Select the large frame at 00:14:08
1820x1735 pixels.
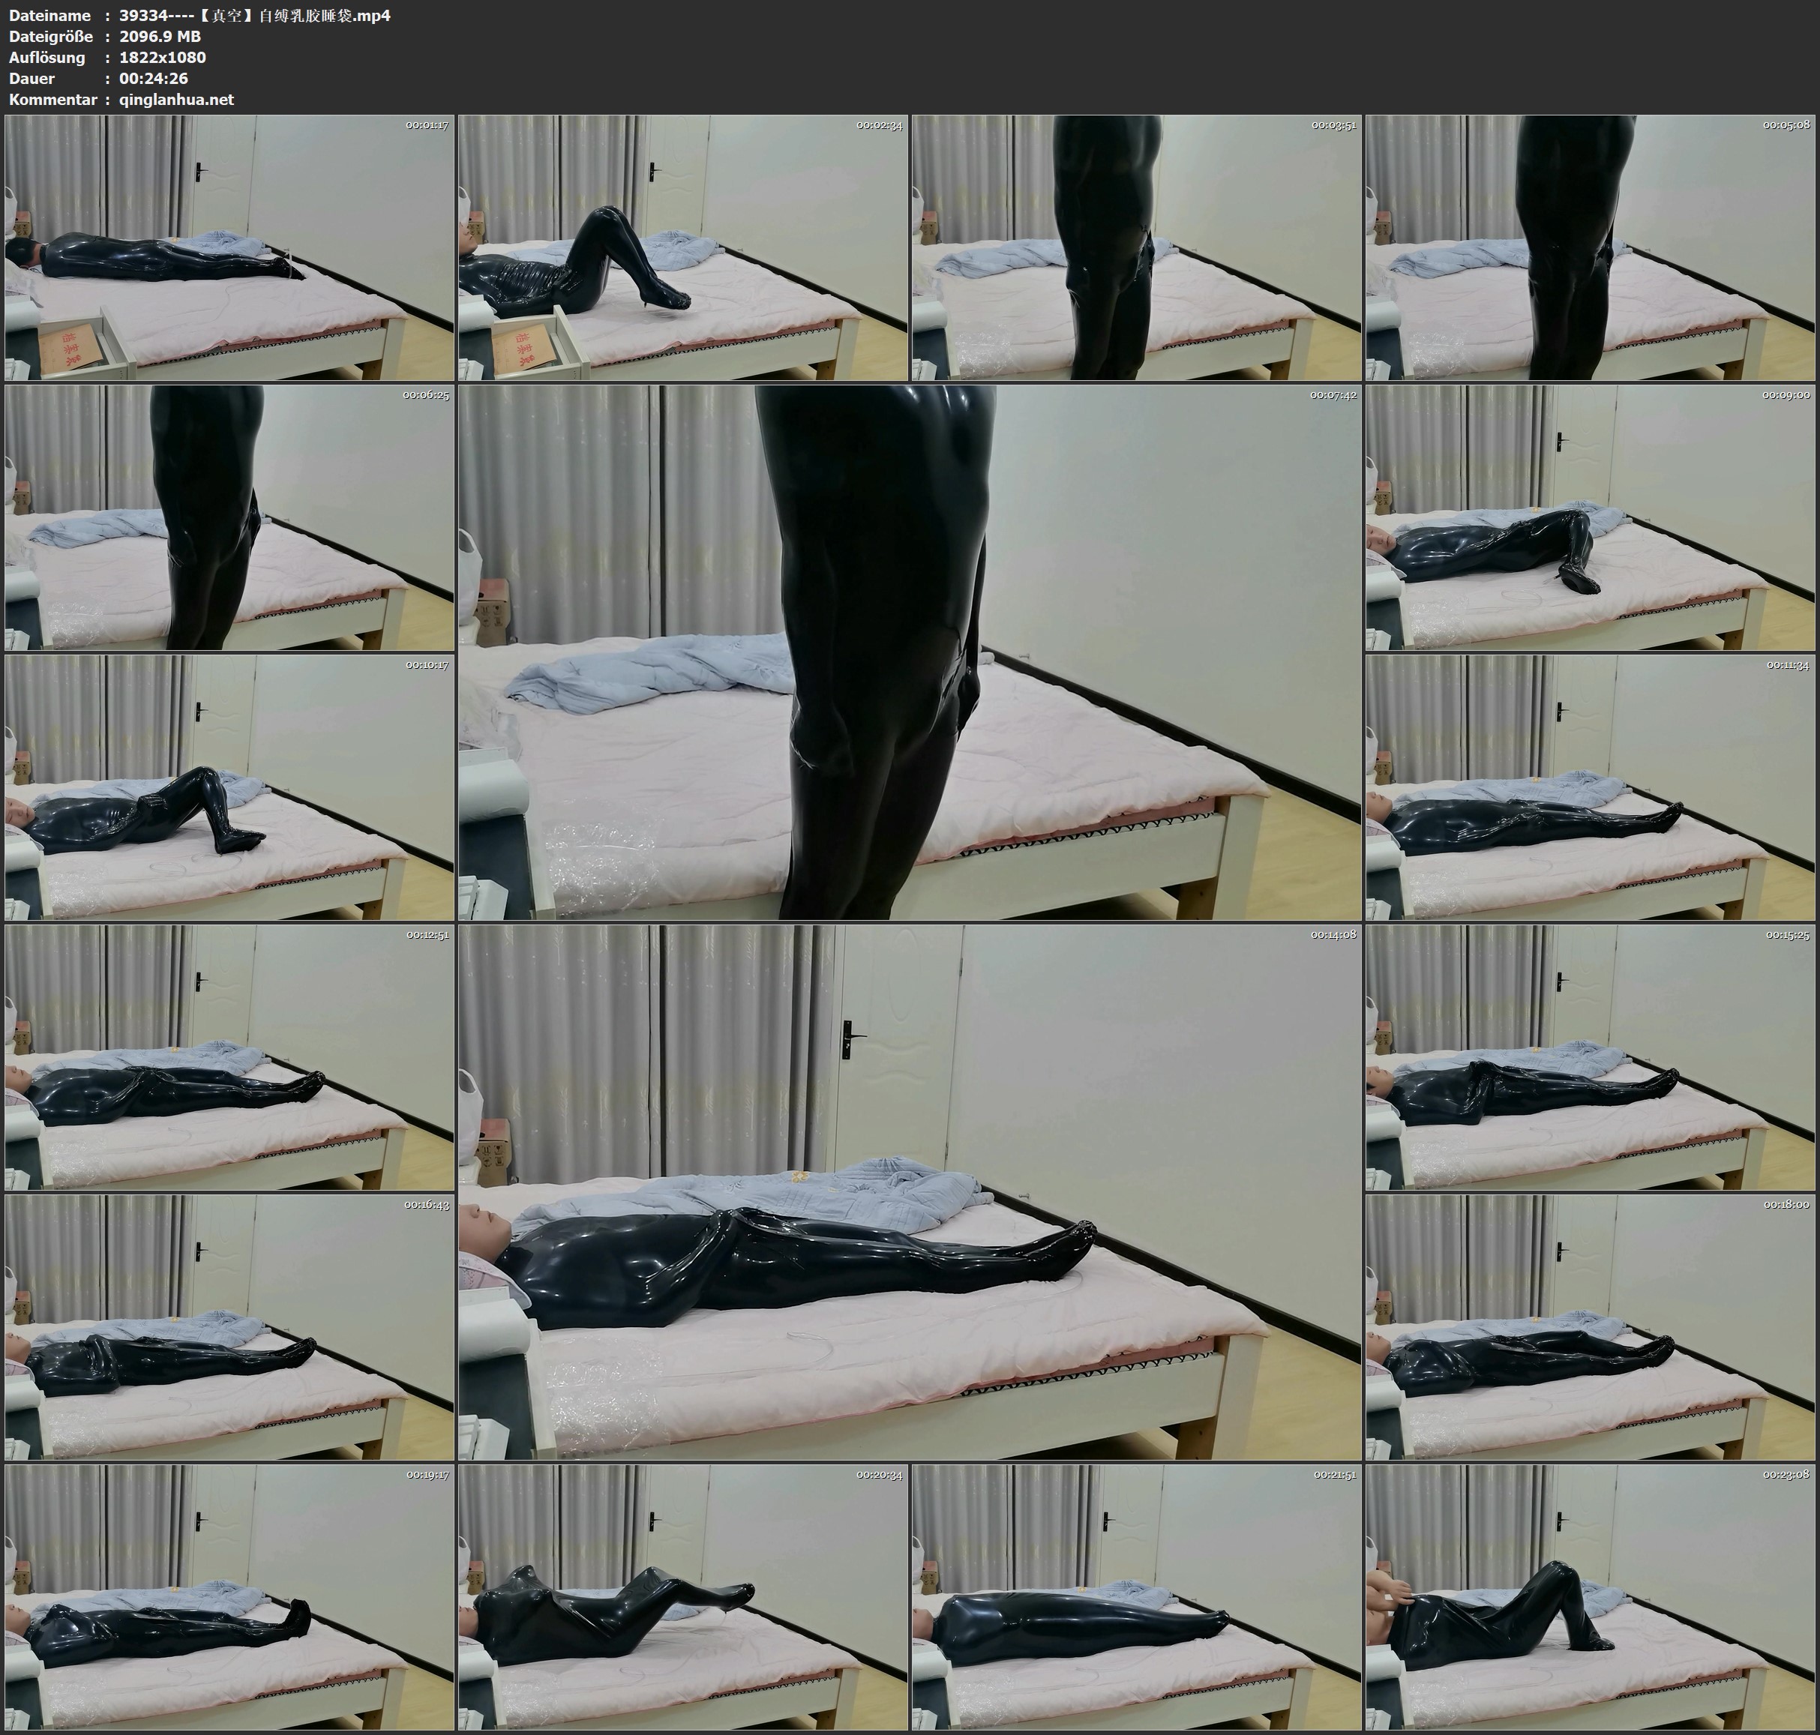(910, 1192)
